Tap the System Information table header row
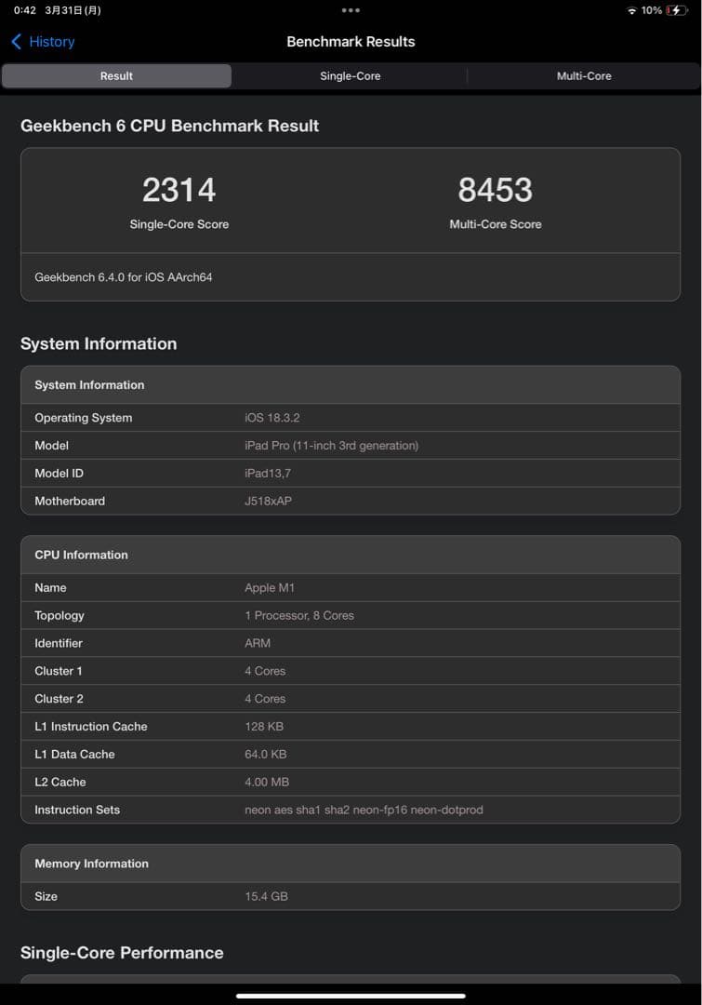 [351, 384]
